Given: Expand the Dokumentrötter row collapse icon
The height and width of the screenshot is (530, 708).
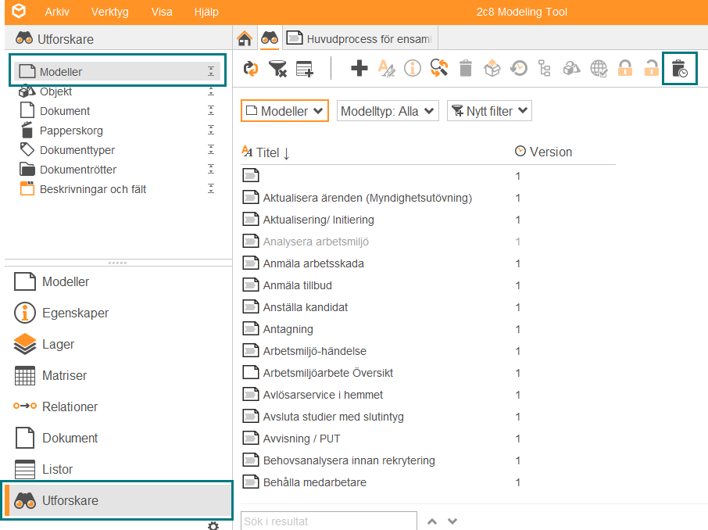Looking at the screenshot, I should [211, 169].
